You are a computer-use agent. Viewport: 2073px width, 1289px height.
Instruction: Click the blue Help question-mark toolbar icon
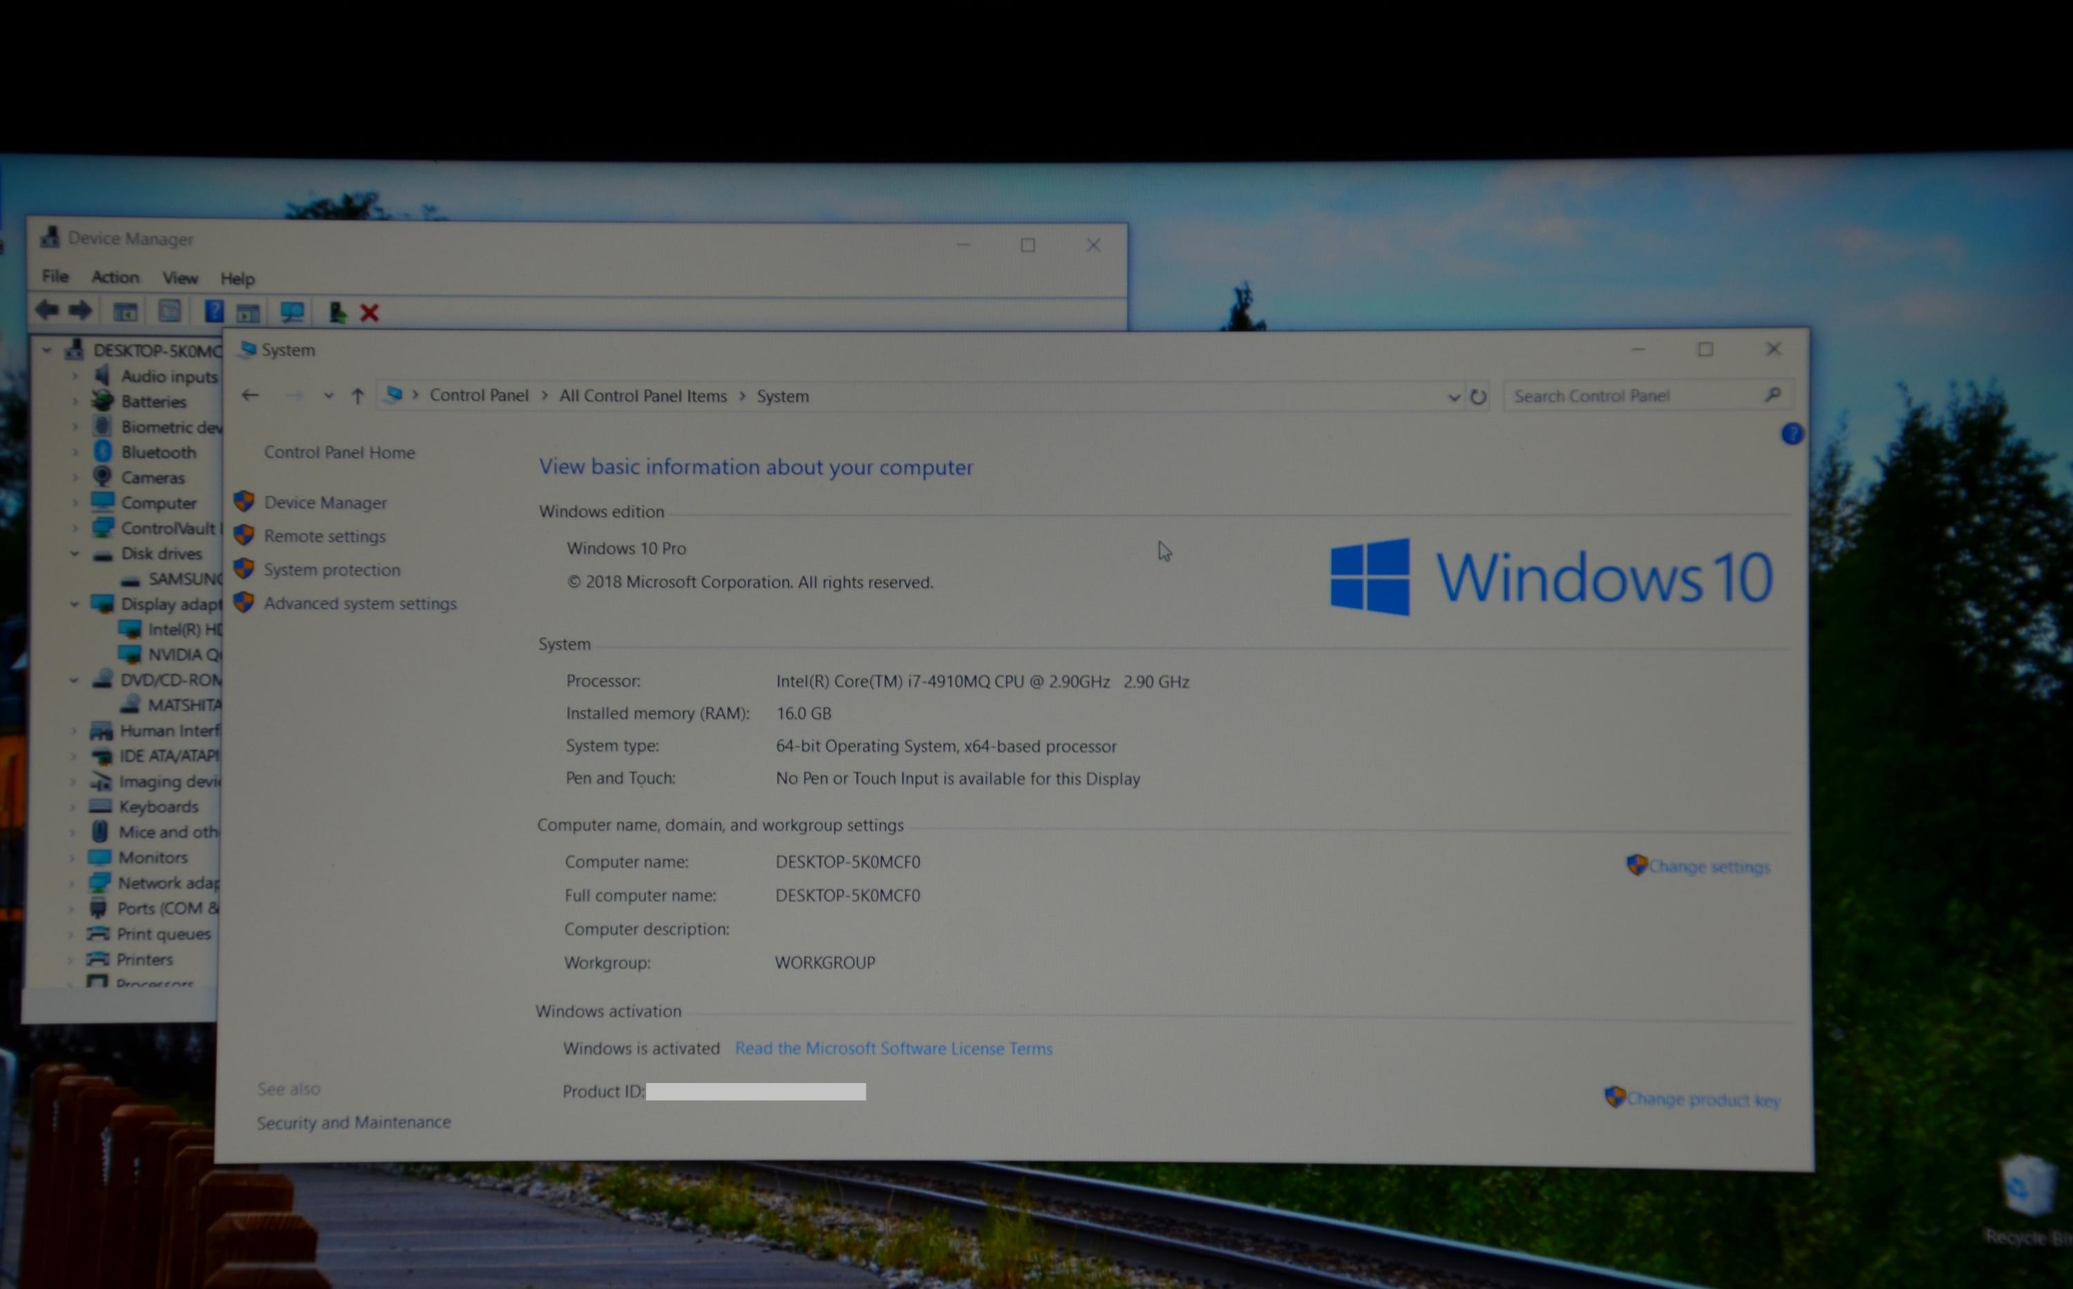coord(214,312)
